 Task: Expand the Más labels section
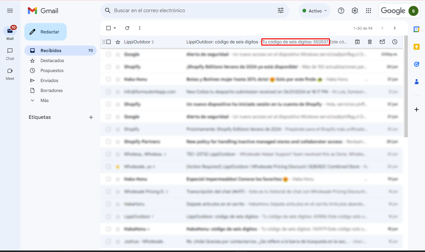(44, 100)
